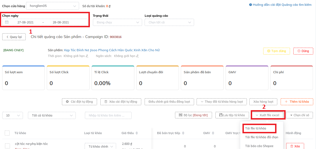Click the help icon beside Hướng dẫn cài đặt
316x149 pixels.
pyautogui.click(x=250, y=5)
